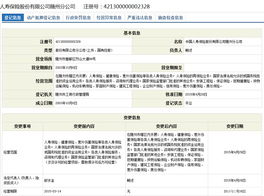Select company name 中国人寿保险股份有限公司随州分公司
This screenshot has width=264, height=196.
pyautogui.click(x=214, y=42)
